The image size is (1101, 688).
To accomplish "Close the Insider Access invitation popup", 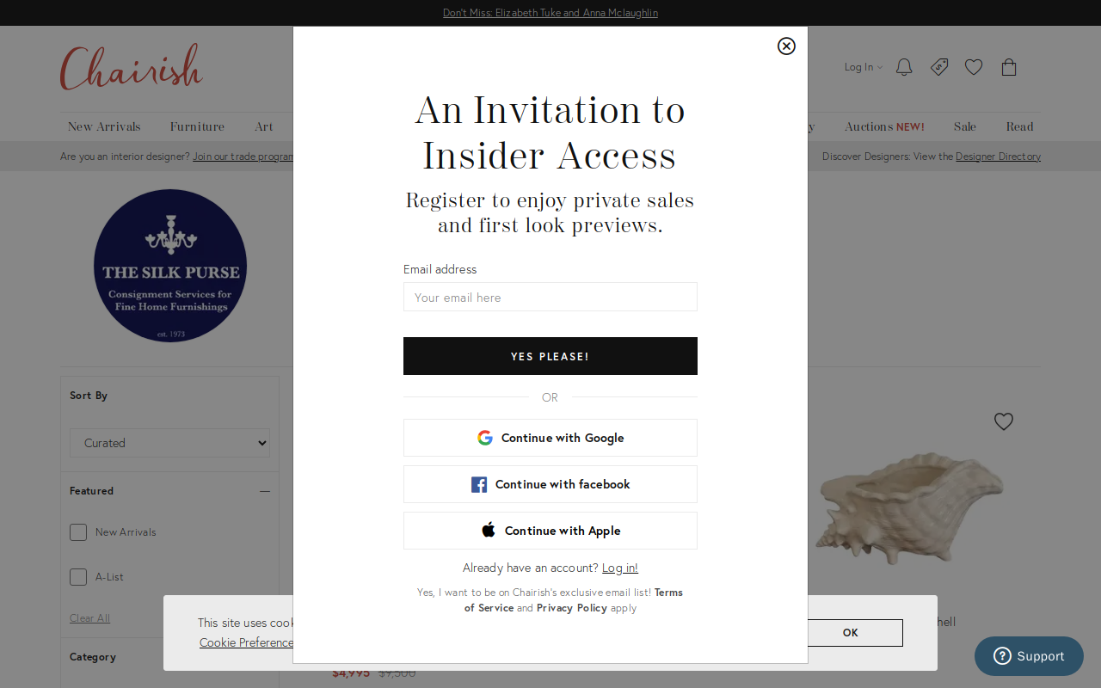I will coord(786,46).
